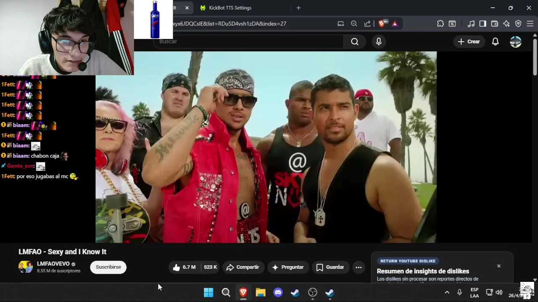Open Windows taskbar search
The height and width of the screenshot is (302, 538).
click(x=226, y=292)
